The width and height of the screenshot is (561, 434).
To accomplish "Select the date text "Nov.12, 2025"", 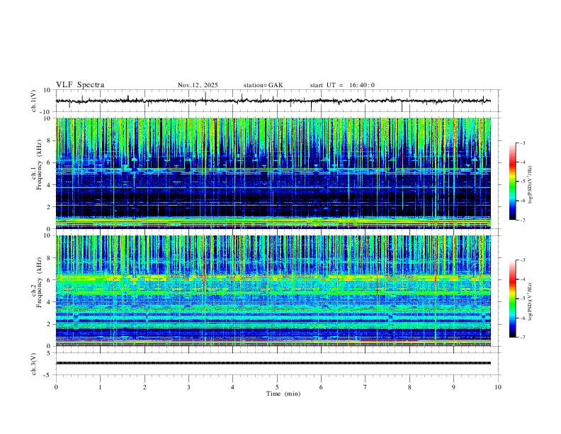I will pos(198,85).
